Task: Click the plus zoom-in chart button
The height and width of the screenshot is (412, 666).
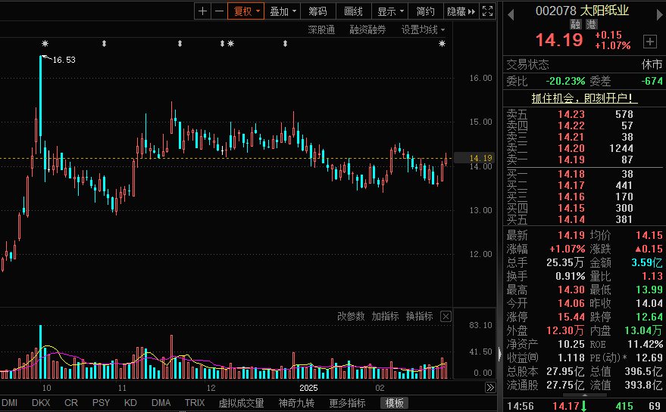Action: pos(202,11)
